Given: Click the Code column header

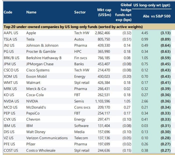Looking at the screenshot, I should point(8,12).
